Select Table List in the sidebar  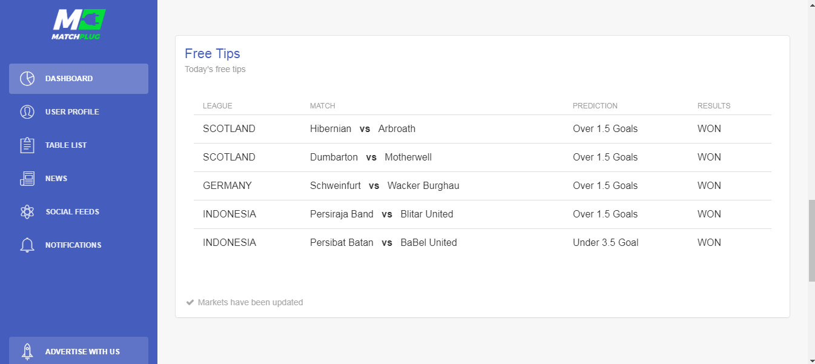point(79,145)
